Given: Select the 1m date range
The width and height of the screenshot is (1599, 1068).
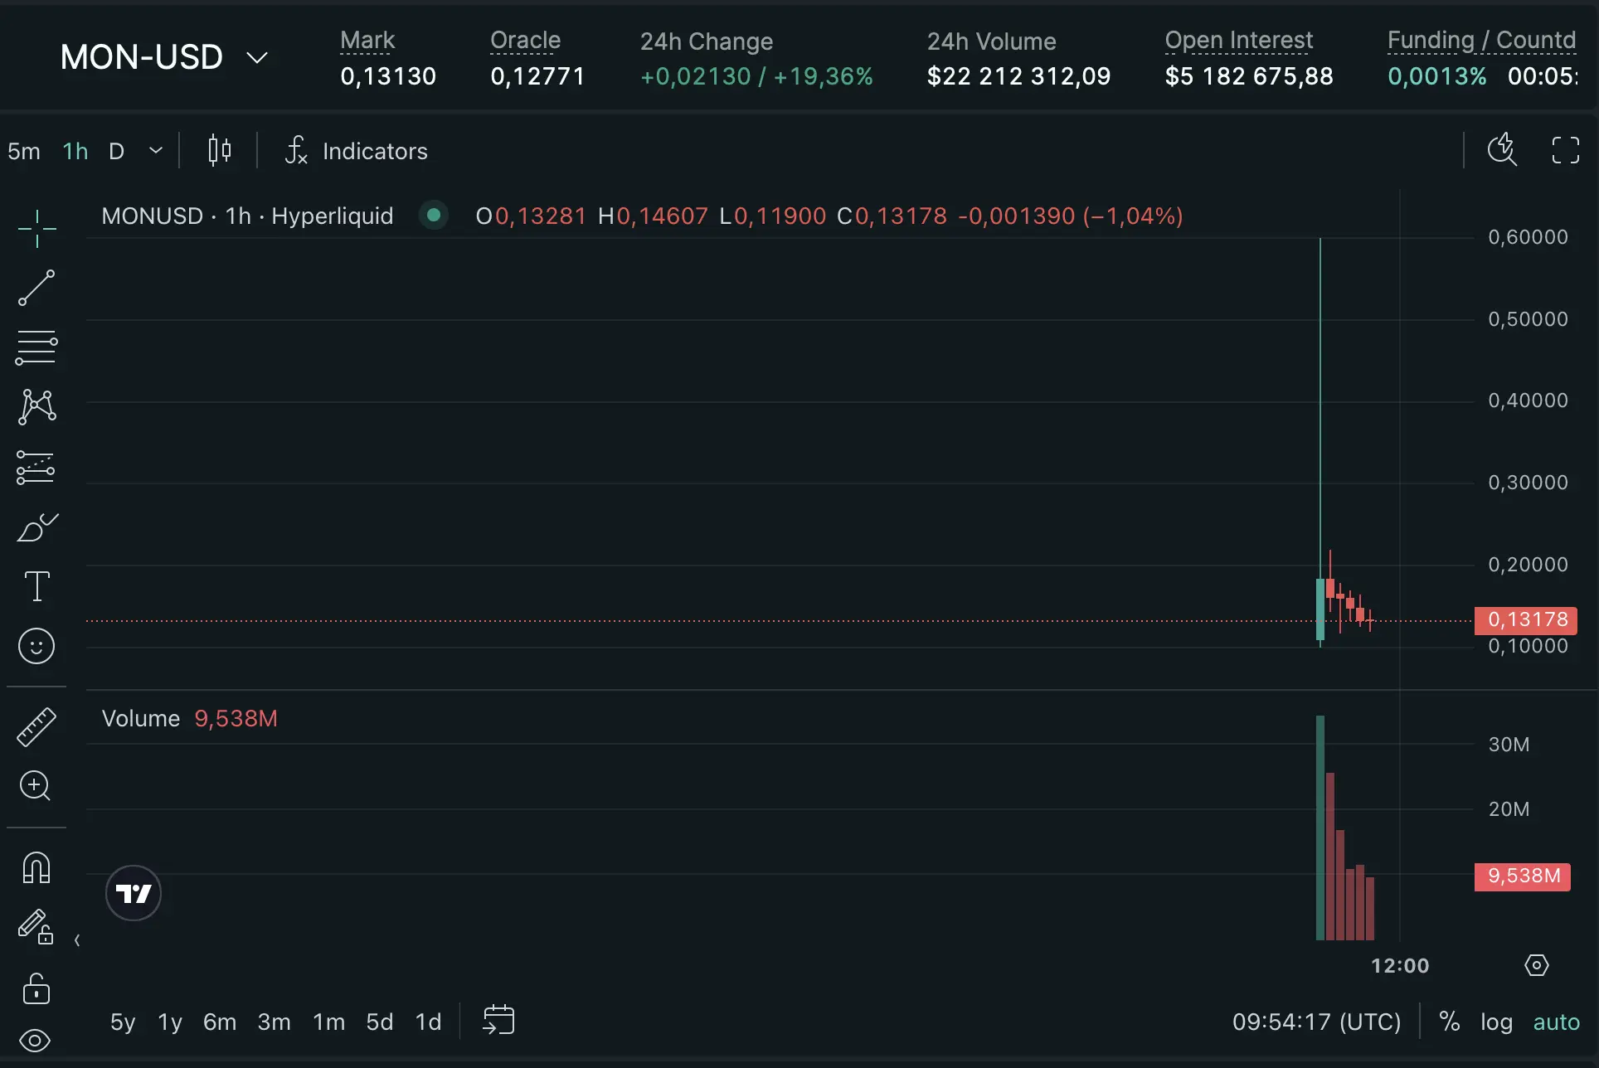Looking at the screenshot, I should tap(328, 1022).
